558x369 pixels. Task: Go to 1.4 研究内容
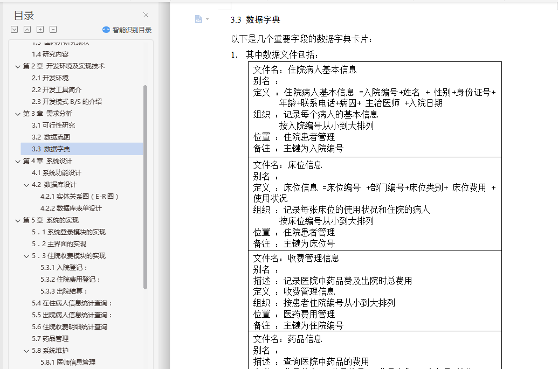pyautogui.click(x=50, y=54)
